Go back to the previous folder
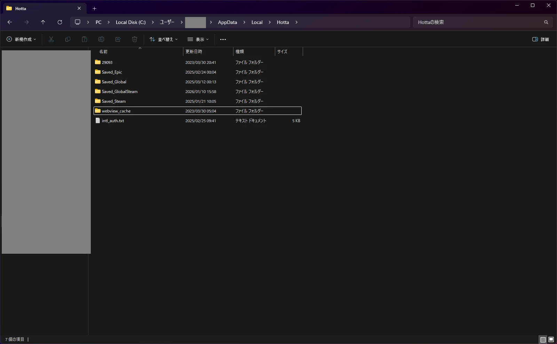The height and width of the screenshot is (344, 557). pos(10,22)
